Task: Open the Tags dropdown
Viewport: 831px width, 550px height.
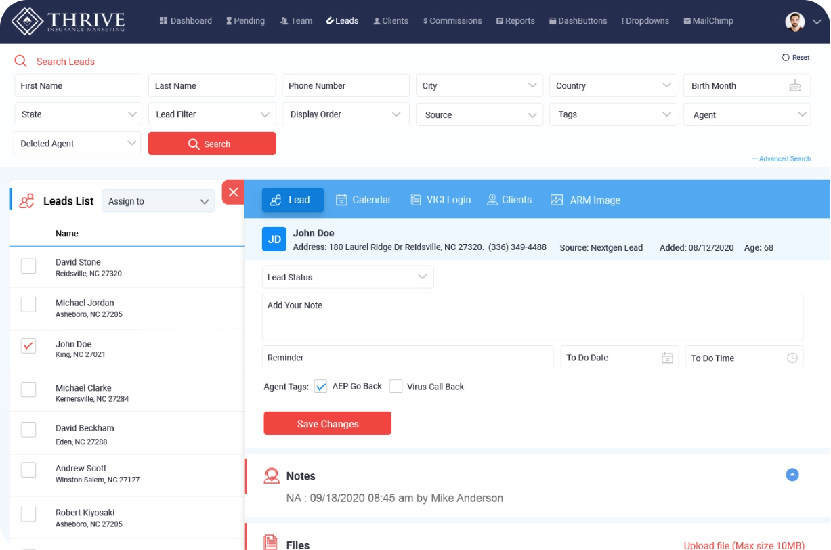Action: click(613, 114)
